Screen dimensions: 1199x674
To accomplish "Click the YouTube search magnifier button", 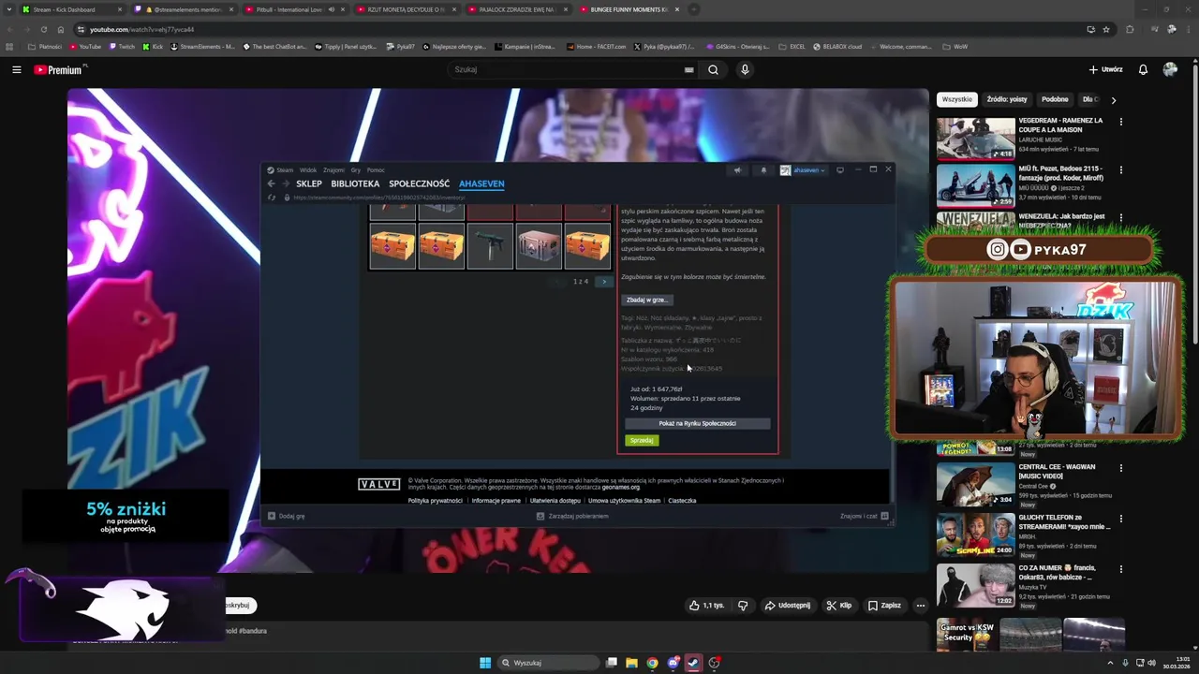I will [x=713, y=69].
